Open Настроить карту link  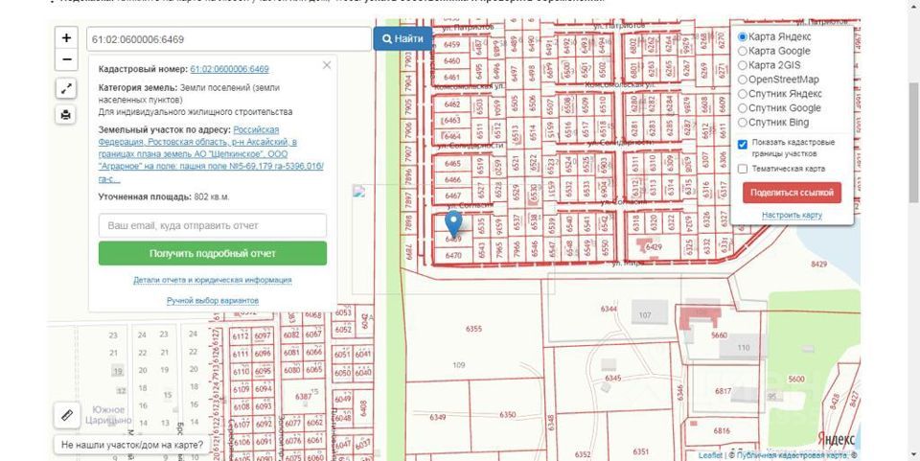(x=792, y=216)
